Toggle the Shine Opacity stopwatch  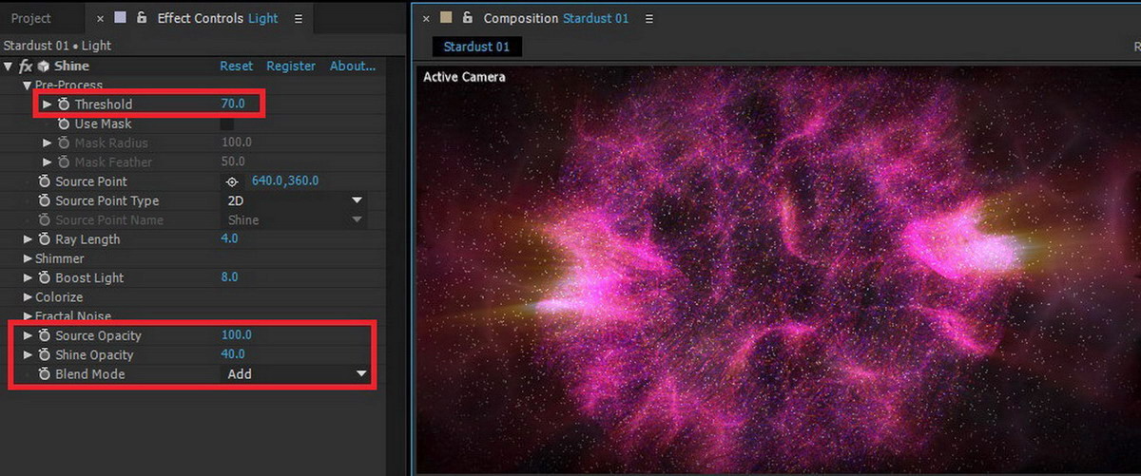tap(45, 354)
